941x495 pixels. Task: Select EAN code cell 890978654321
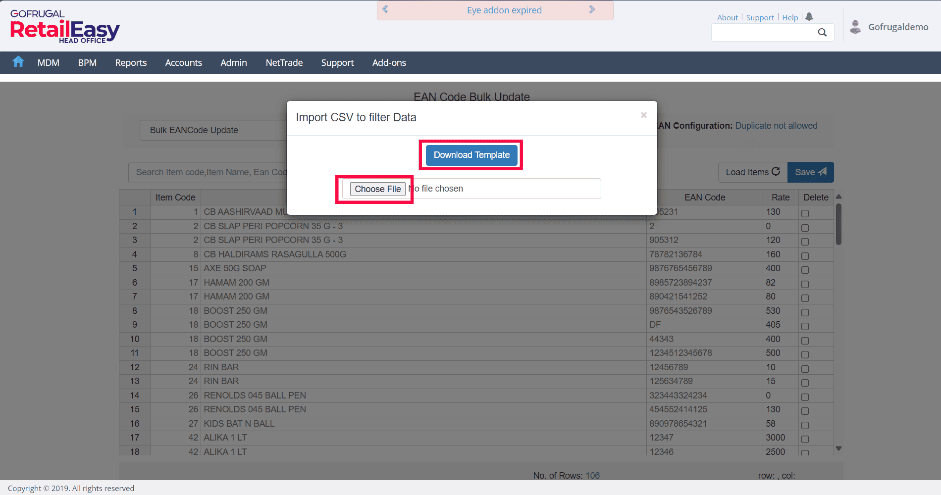(x=705, y=424)
